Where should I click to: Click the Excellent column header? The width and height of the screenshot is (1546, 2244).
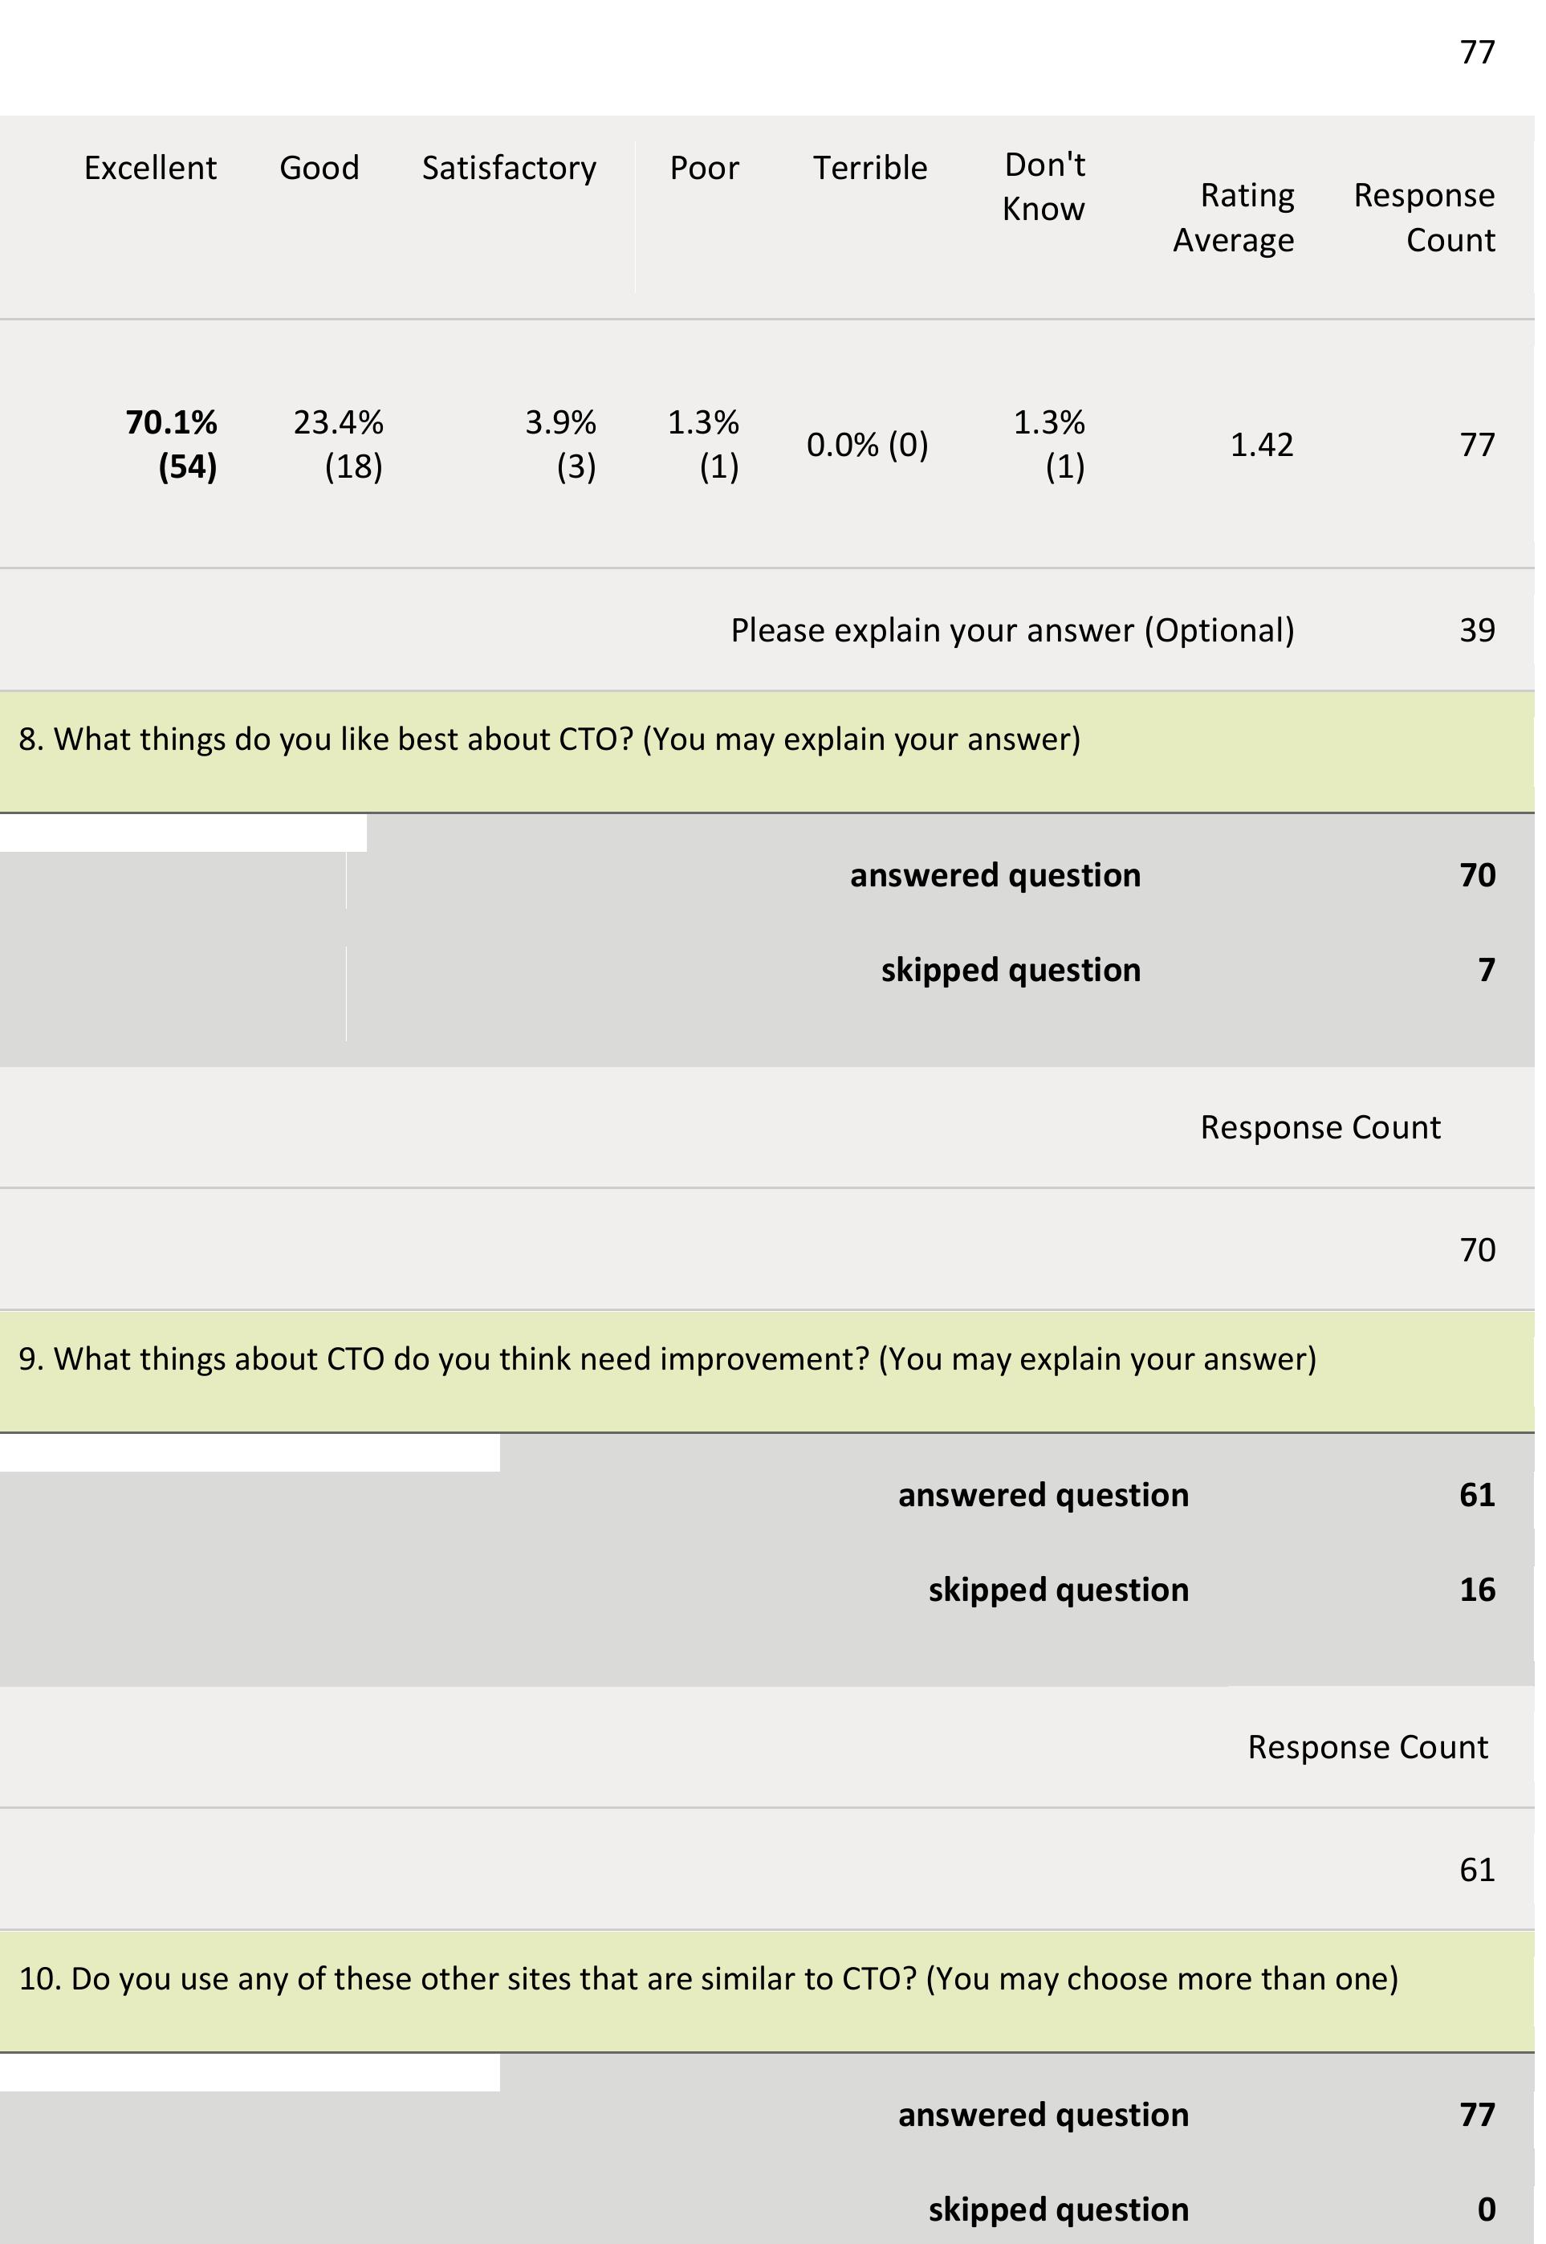click(150, 168)
